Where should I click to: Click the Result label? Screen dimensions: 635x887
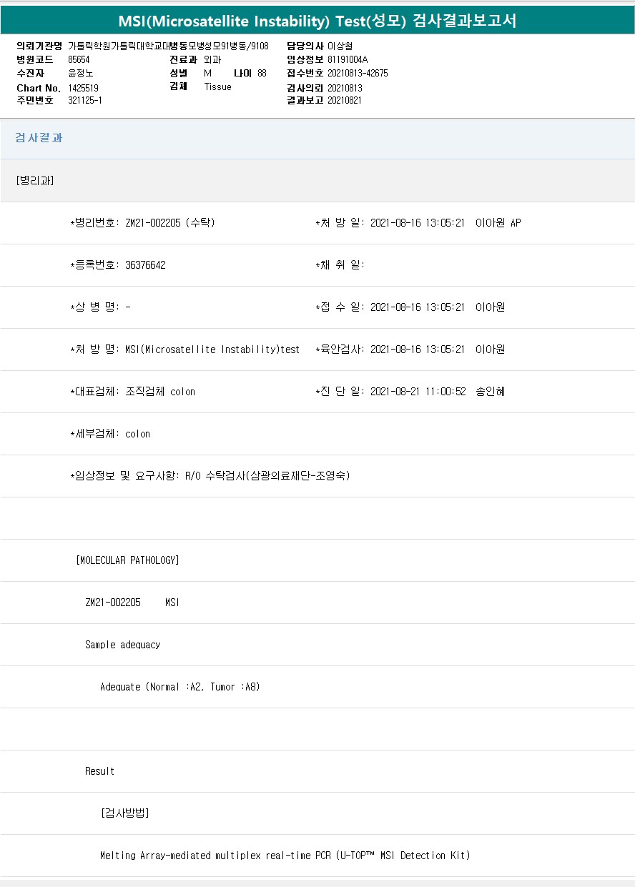[x=99, y=771]
